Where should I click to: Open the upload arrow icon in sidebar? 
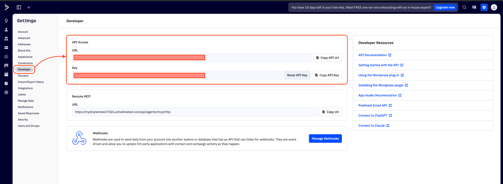[x=6, y=92]
